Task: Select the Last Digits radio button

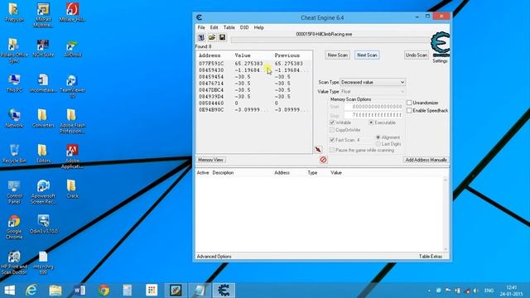Action: click(x=378, y=144)
